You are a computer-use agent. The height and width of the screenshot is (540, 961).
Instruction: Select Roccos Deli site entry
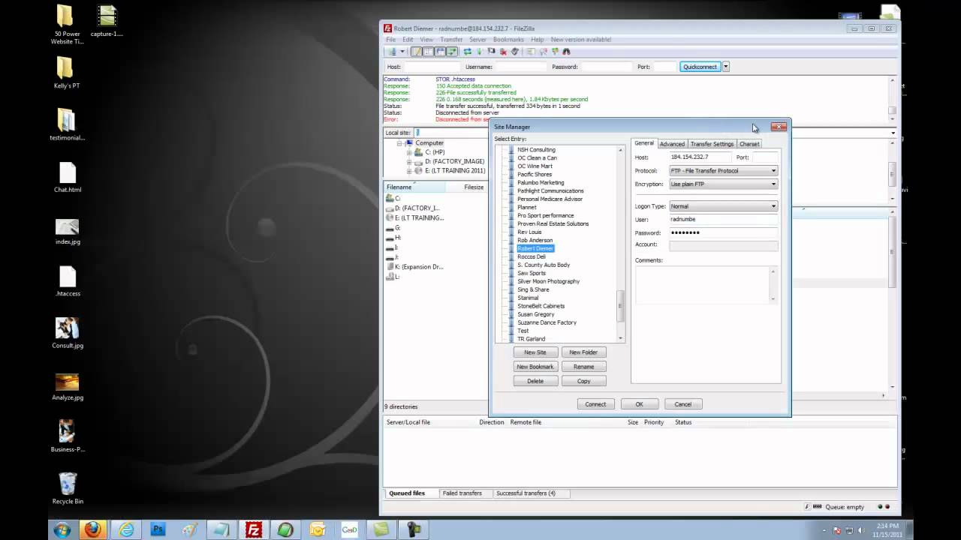pos(532,256)
